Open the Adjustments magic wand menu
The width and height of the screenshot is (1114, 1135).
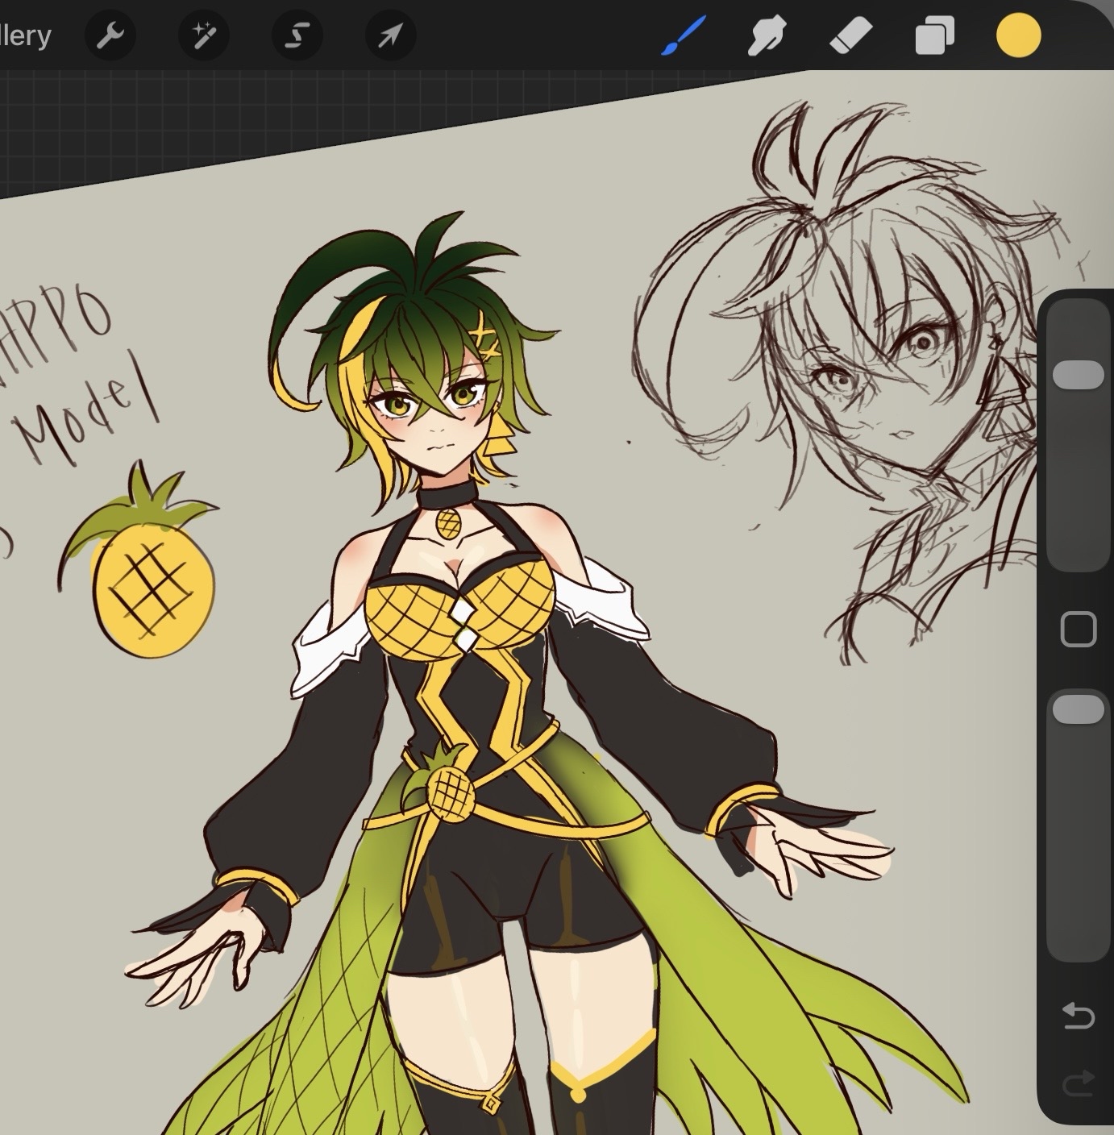click(204, 36)
